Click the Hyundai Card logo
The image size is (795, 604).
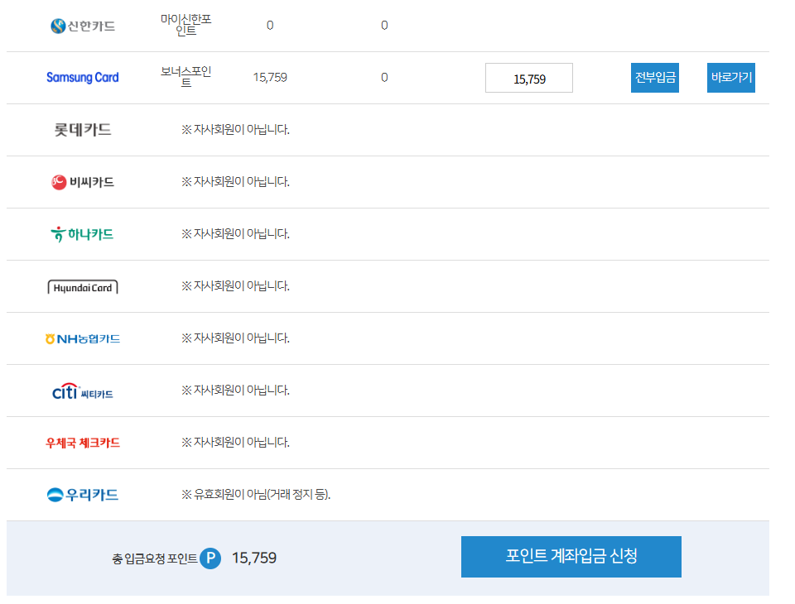pos(83,287)
